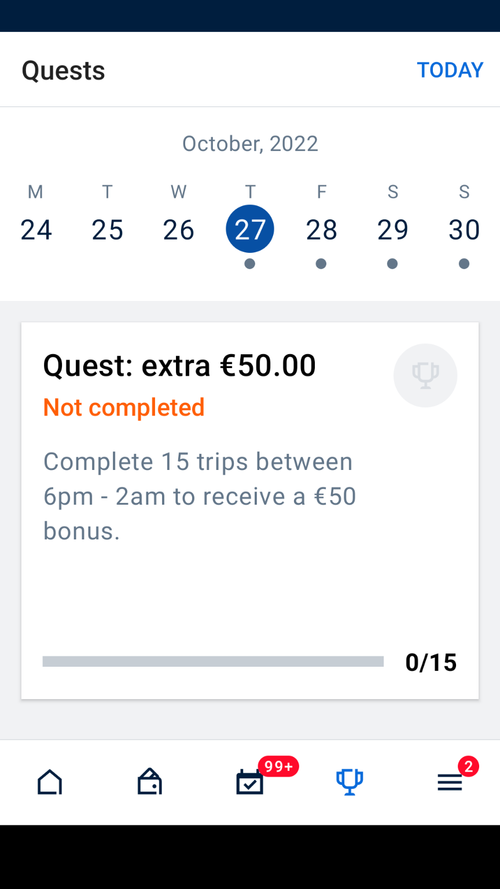Image resolution: width=500 pixels, height=889 pixels.
Task: Tap the 99+ notification badge
Action: click(x=278, y=766)
